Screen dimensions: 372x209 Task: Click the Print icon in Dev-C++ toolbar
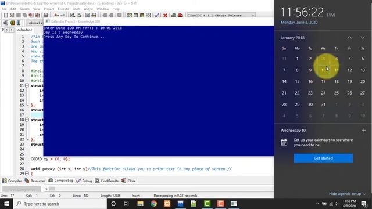coord(46,15)
